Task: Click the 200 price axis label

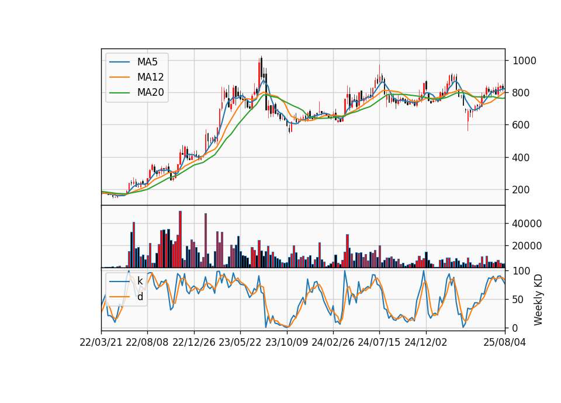Action: pyautogui.click(x=521, y=190)
